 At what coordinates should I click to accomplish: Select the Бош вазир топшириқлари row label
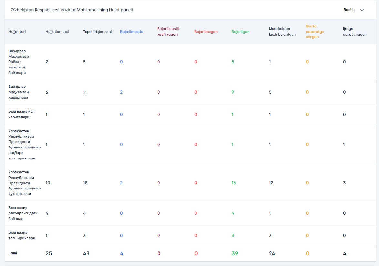tap(21, 235)
